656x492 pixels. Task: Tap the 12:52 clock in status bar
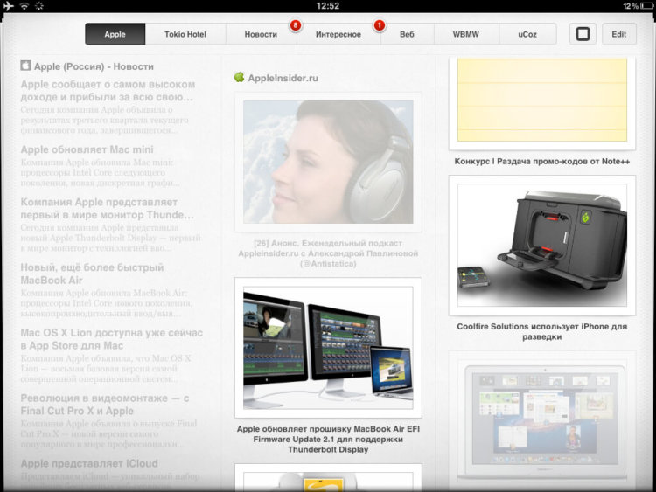pos(328,6)
